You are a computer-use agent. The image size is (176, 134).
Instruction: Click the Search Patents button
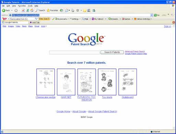(x=112, y=52)
